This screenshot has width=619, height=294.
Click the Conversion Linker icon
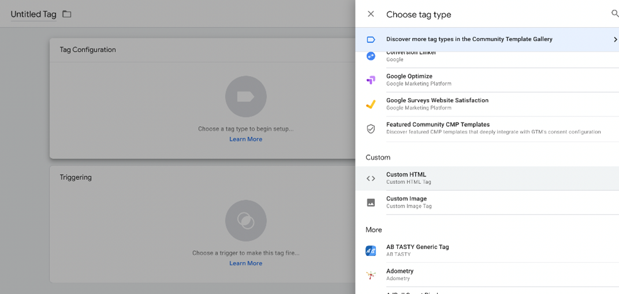click(x=371, y=56)
